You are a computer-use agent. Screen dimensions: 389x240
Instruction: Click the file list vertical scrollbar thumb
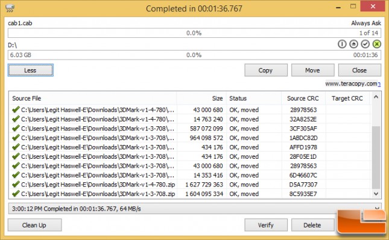[376, 158]
